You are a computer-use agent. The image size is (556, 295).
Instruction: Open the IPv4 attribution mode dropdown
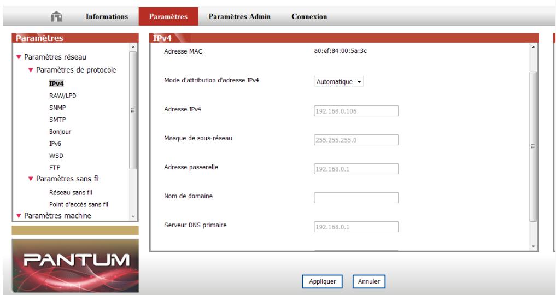340,82
